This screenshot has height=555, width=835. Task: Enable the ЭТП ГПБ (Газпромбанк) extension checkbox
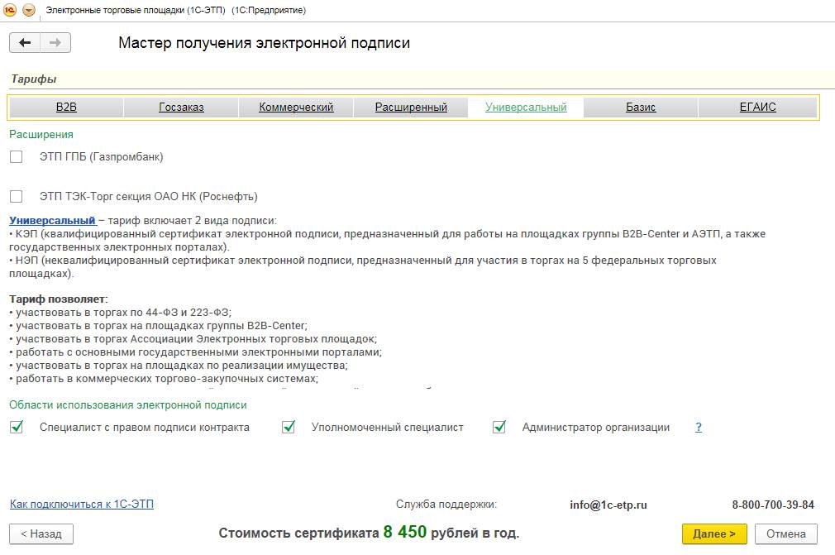tap(17, 156)
